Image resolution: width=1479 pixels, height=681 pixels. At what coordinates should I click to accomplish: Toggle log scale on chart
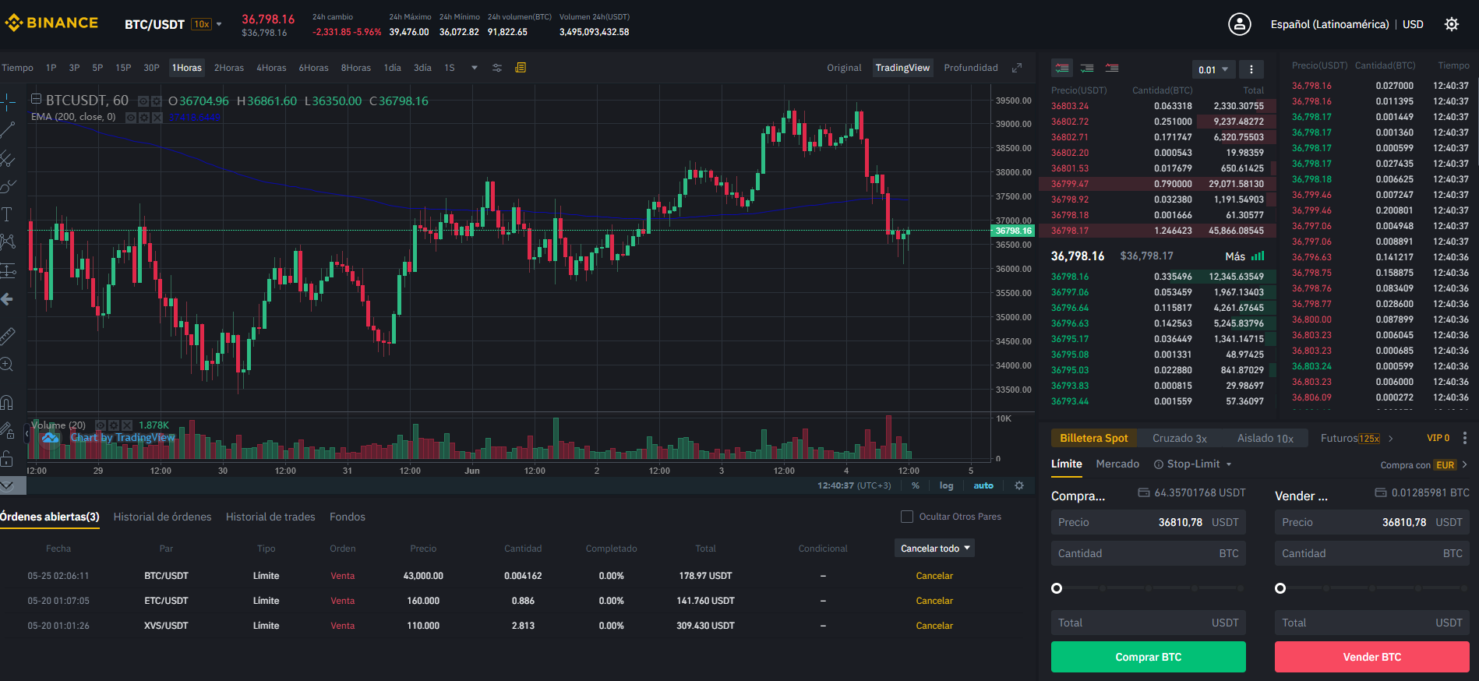tap(946, 485)
